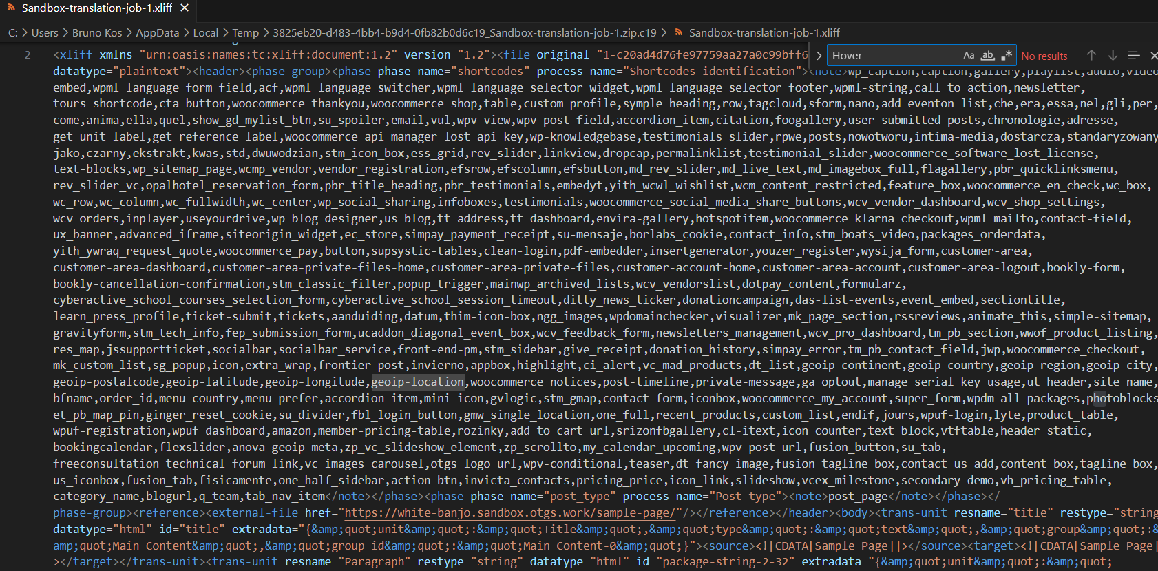Click the 'mainwp_archived_lists' shortcode
1158x571 pixels.
[x=560, y=284]
